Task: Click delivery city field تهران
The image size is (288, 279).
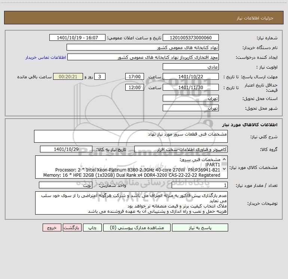Action: (x=191, y=108)
